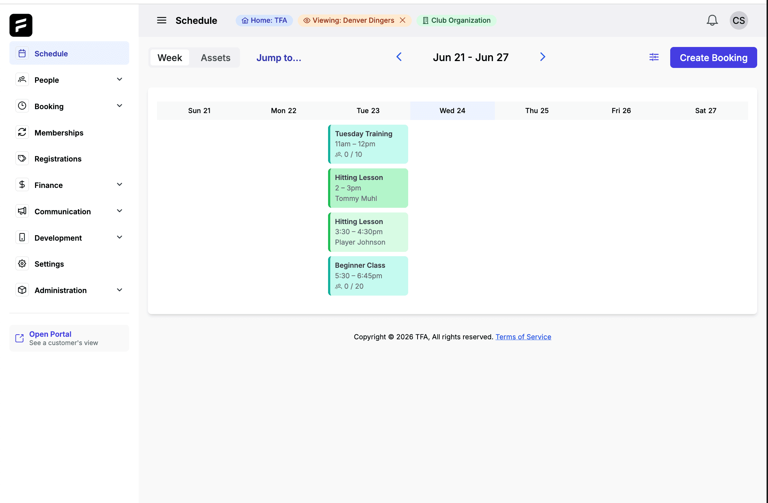Click the TFA app logo
Image resolution: width=768 pixels, height=503 pixels.
point(21,25)
